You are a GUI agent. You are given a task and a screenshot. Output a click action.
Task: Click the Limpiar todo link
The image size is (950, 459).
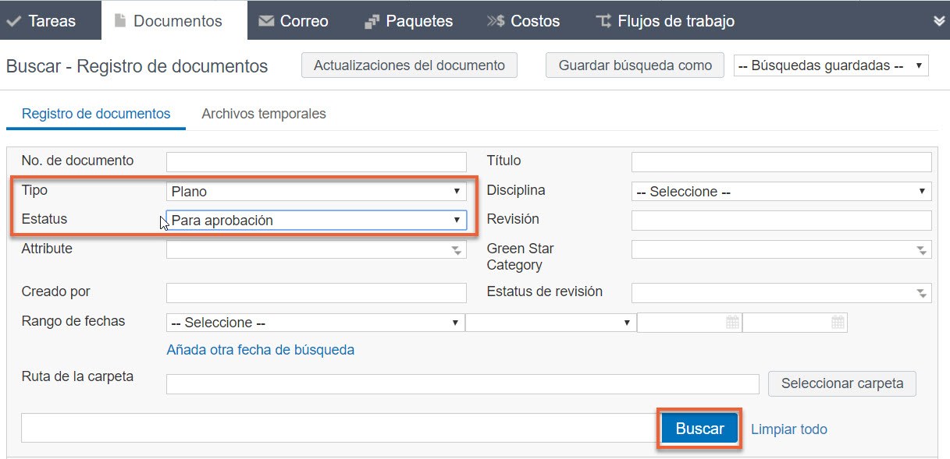point(789,429)
